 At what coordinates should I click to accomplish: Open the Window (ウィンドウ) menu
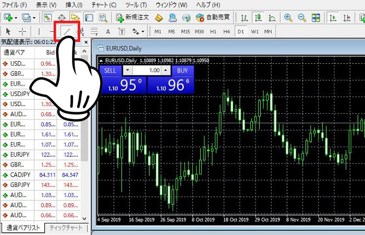coord(172,5)
